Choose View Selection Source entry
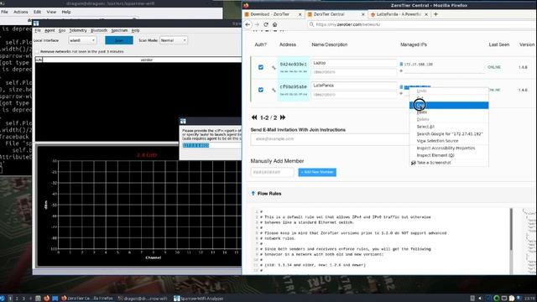The image size is (537, 302). 449,141
